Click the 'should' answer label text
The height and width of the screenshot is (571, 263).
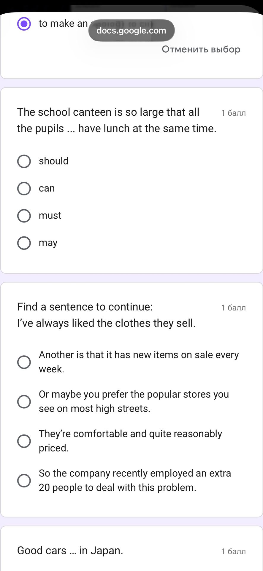[x=54, y=161]
